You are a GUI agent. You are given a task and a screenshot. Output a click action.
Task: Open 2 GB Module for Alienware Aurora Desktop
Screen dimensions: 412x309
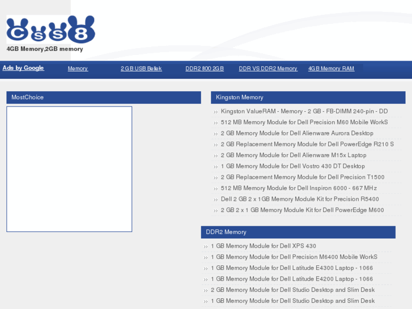[297, 133]
